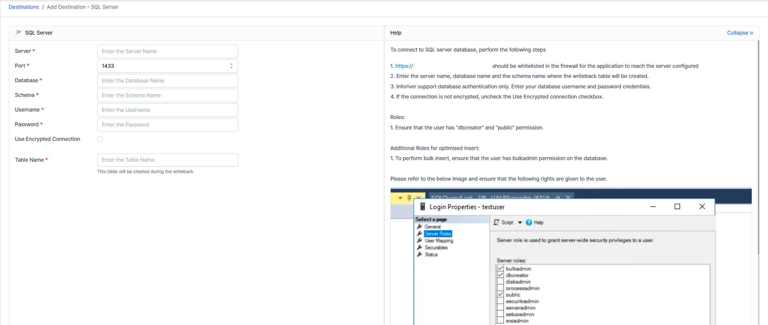Click the "Port" field label

pos(20,66)
